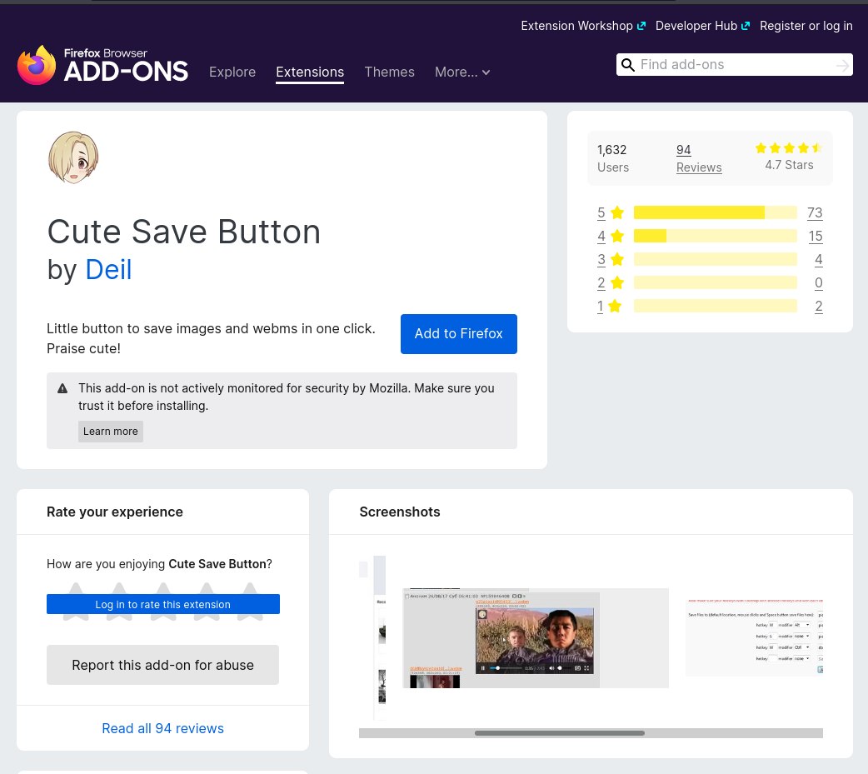
Task: Click the star icon in the 3-star row
Action: pyautogui.click(x=617, y=260)
